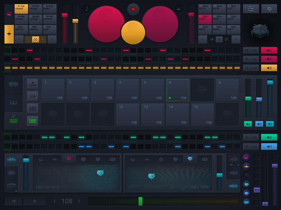Toggle the green pattern chain loop button
This screenshot has width=281, height=210.
click(33, 121)
